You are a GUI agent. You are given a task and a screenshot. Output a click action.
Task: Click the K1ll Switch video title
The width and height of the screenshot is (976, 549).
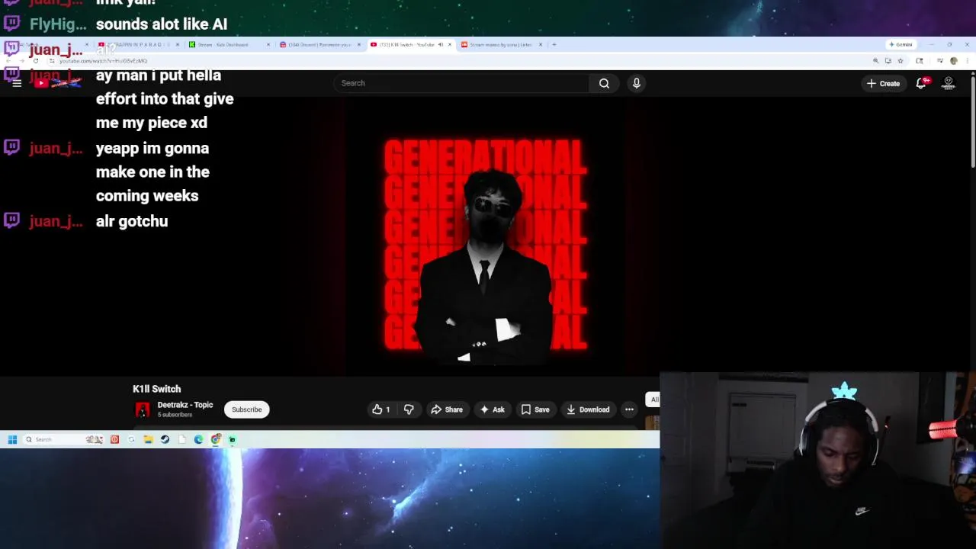156,389
